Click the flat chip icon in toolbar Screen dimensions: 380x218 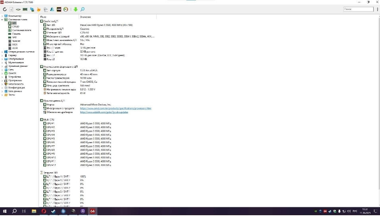click(x=18, y=9)
